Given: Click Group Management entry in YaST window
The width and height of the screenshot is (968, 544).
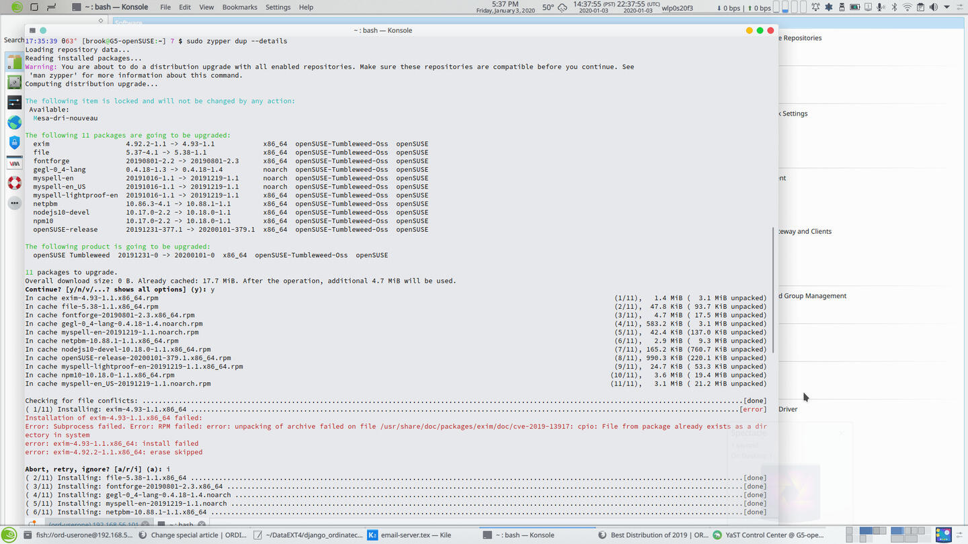Looking at the screenshot, I should (813, 296).
